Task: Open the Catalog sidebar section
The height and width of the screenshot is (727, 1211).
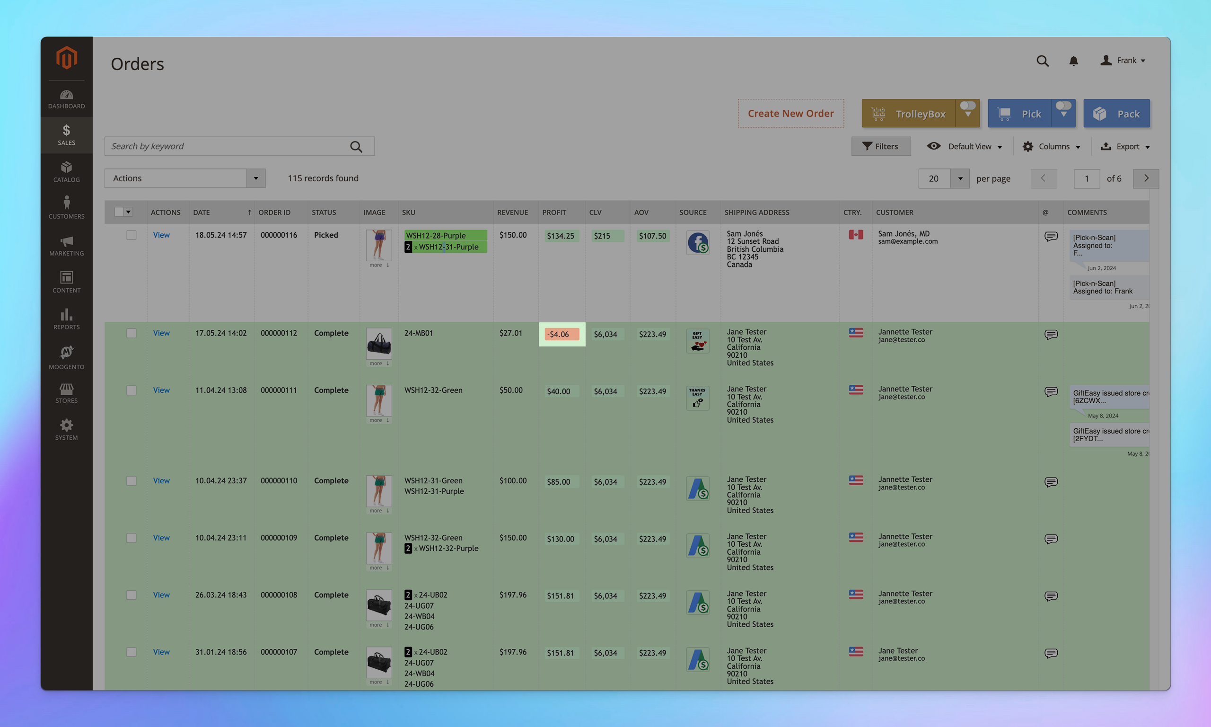Action: [67, 172]
